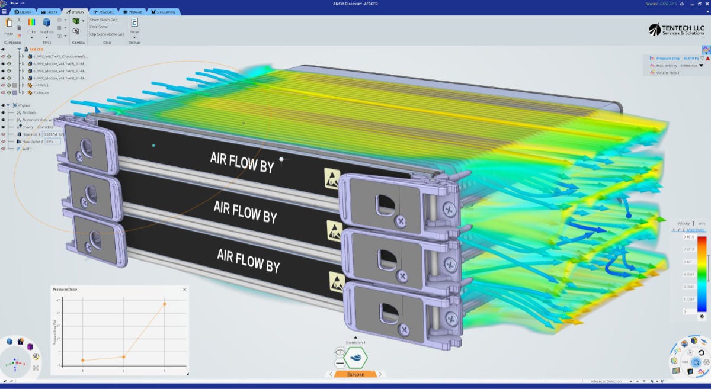Toggle the visibility eye for AFB CFD
The width and height of the screenshot is (711, 389).
tap(4, 49)
